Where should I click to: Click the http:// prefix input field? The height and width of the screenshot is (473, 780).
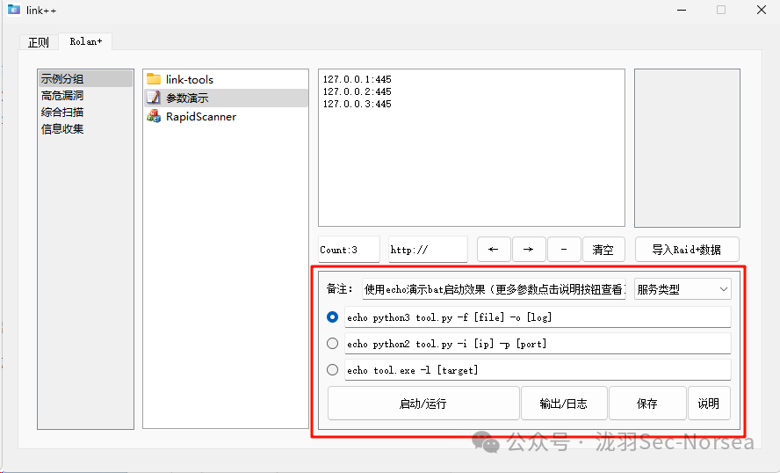click(428, 250)
